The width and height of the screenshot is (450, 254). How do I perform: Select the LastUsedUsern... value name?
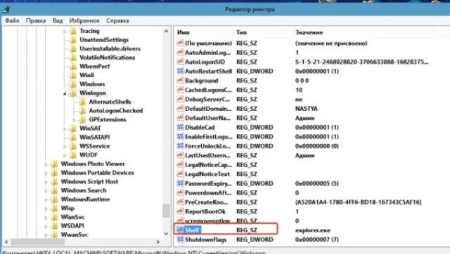pyautogui.click(x=208, y=156)
